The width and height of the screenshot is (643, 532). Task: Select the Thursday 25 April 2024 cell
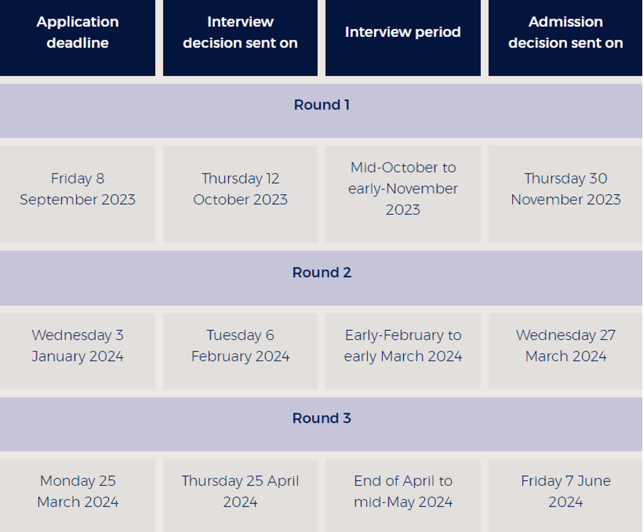pyautogui.click(x=240, y=491)
